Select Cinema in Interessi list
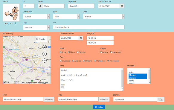This screenshot has width=174, height=110. tap(138, 75)
